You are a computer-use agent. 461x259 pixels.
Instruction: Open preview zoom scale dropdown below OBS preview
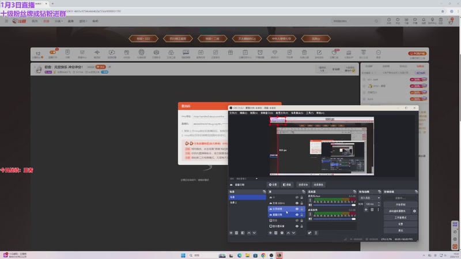coord(256,178)
